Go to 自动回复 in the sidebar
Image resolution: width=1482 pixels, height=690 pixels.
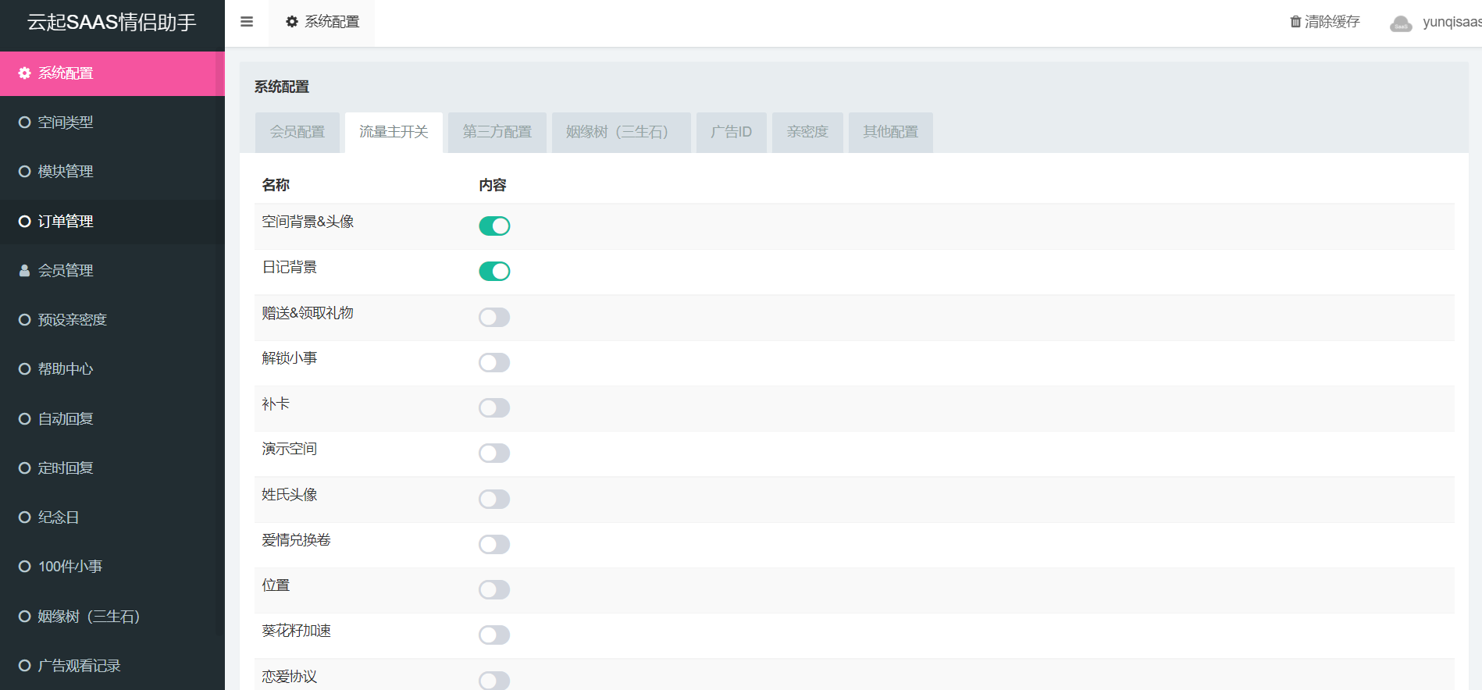(x=112, y=418)
